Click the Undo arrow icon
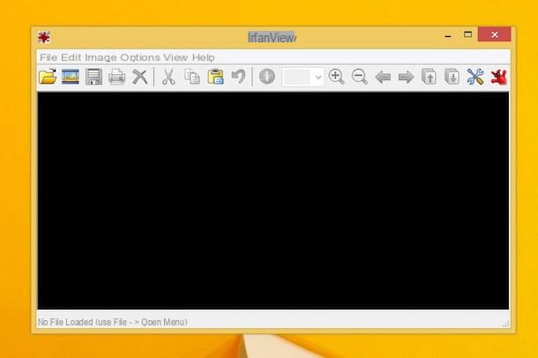The width and height of the screenshot is (538, 358). coord(238,76)
